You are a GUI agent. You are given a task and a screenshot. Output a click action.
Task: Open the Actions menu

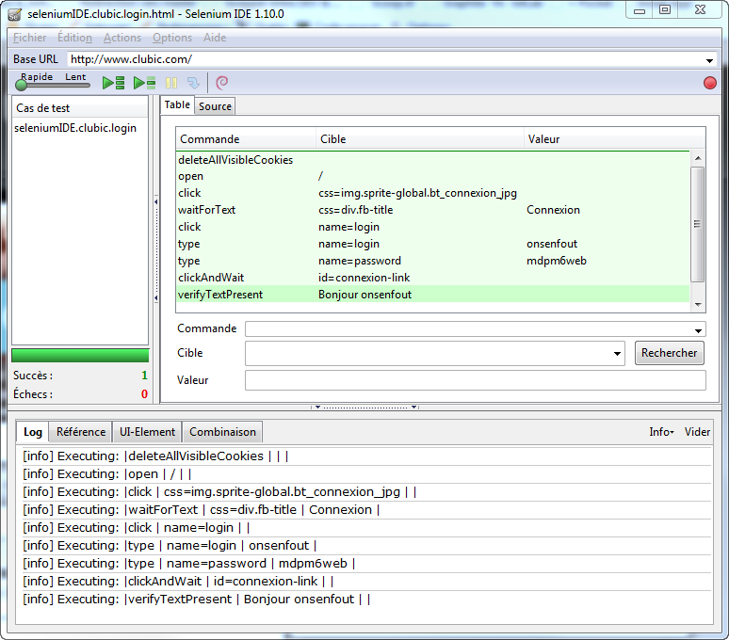click(122, 38)
